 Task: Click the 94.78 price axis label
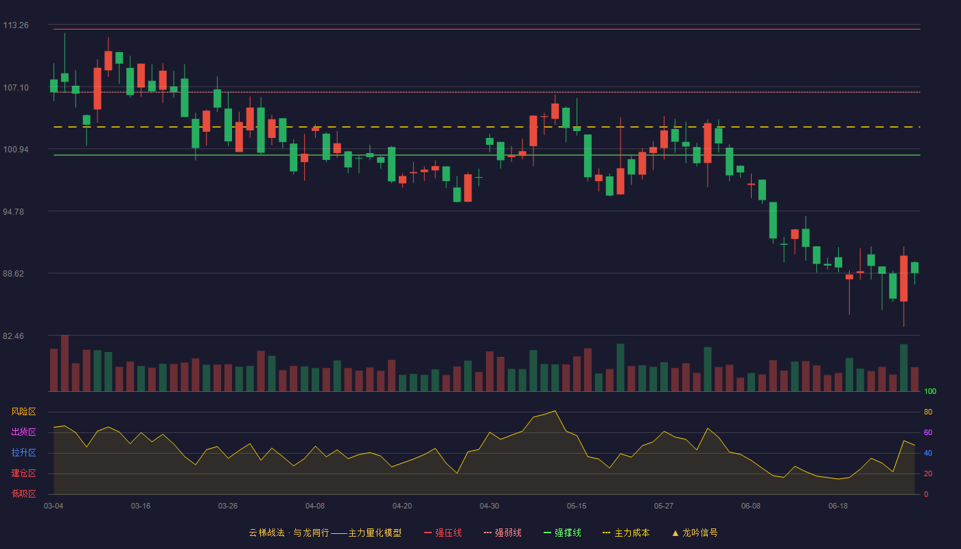coord(14,212)
